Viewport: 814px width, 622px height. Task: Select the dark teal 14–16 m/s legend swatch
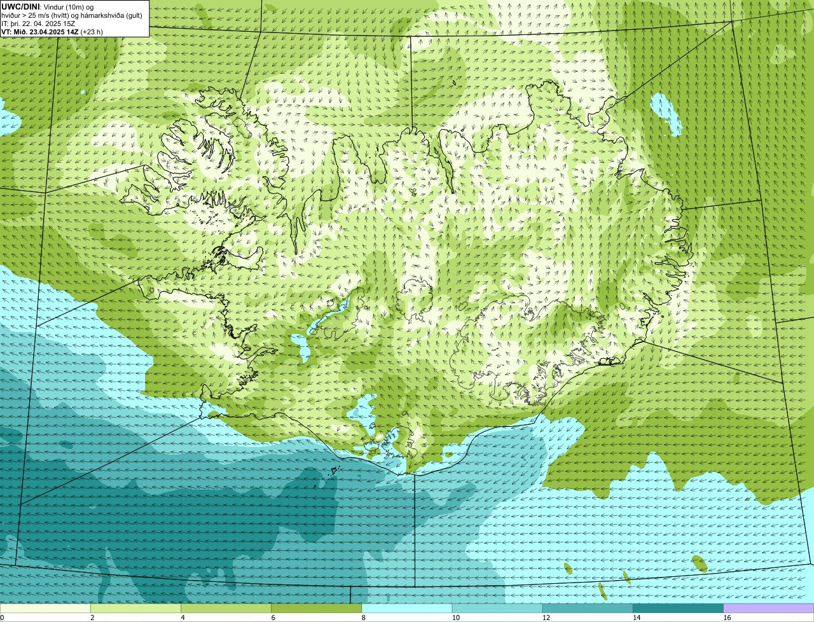click(x=679, y=609)
